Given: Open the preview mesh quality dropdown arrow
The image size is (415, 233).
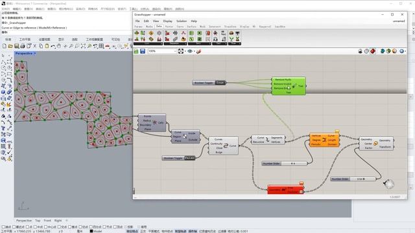Looking at the screenshot, I should [405, 51].
